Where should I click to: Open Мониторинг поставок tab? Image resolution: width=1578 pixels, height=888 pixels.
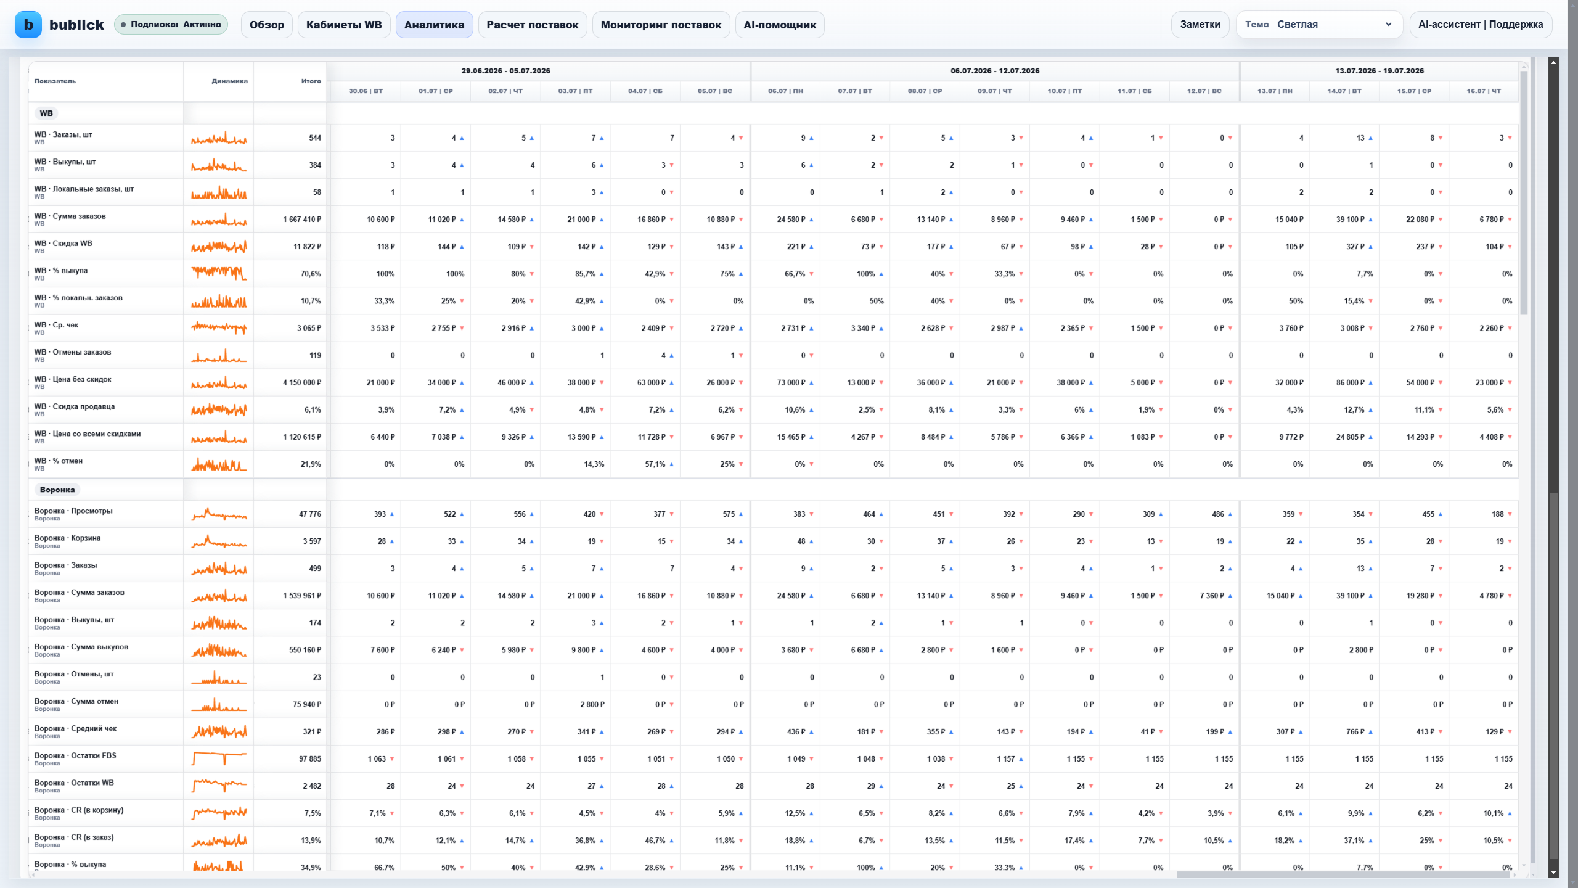661,25
